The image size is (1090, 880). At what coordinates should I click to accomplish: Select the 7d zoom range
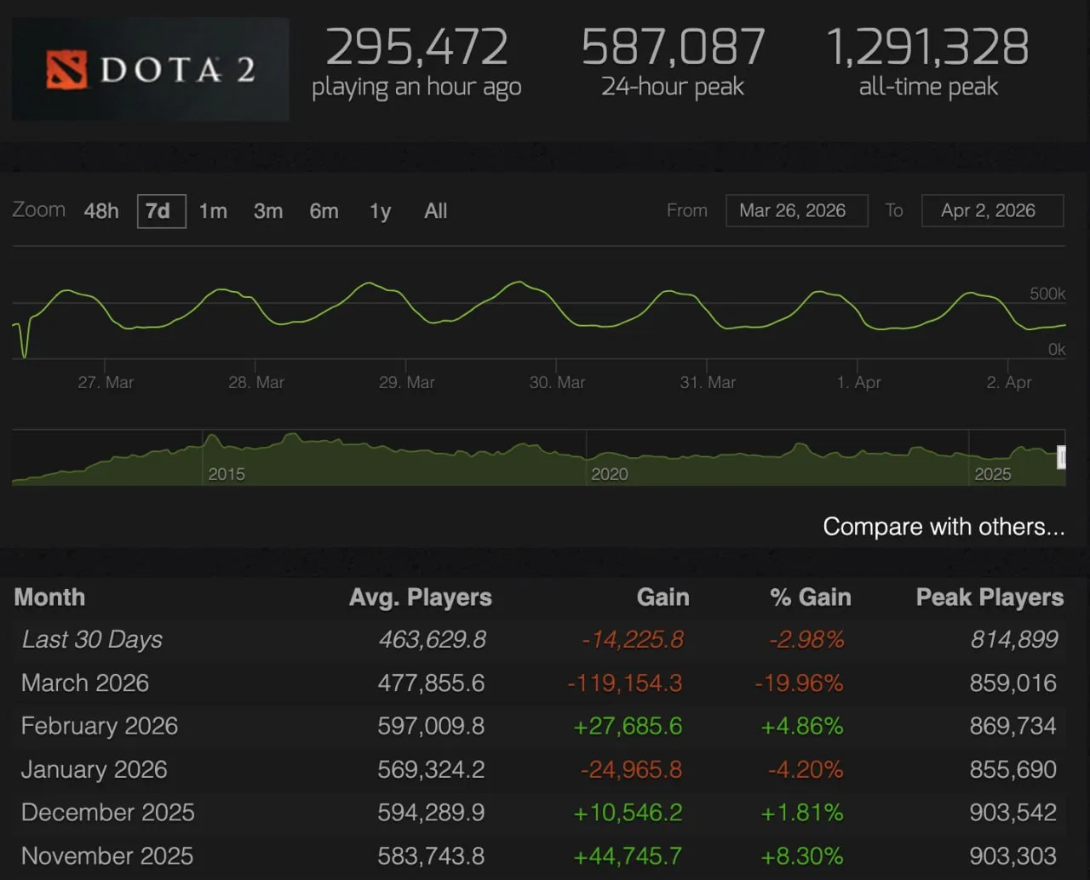(160, 211)
